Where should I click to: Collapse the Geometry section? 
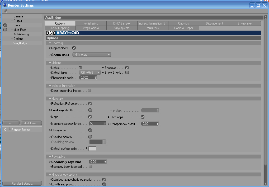pos(50,43)
